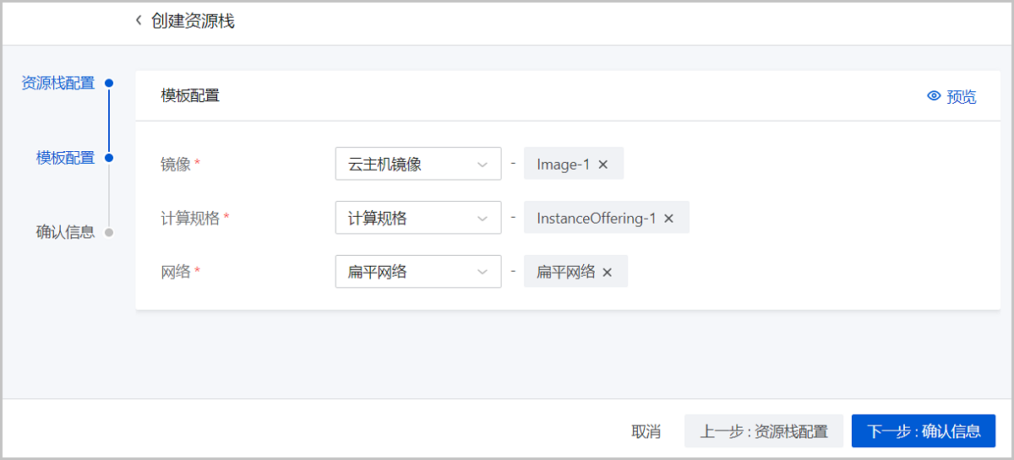This screenshot has width=1014, height=460.
Task: Open the 云主机镜像 dropdown
Action: pyautogui.click(x=417, y=165)
